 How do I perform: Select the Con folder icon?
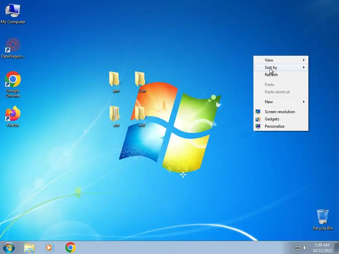point(140,82)
